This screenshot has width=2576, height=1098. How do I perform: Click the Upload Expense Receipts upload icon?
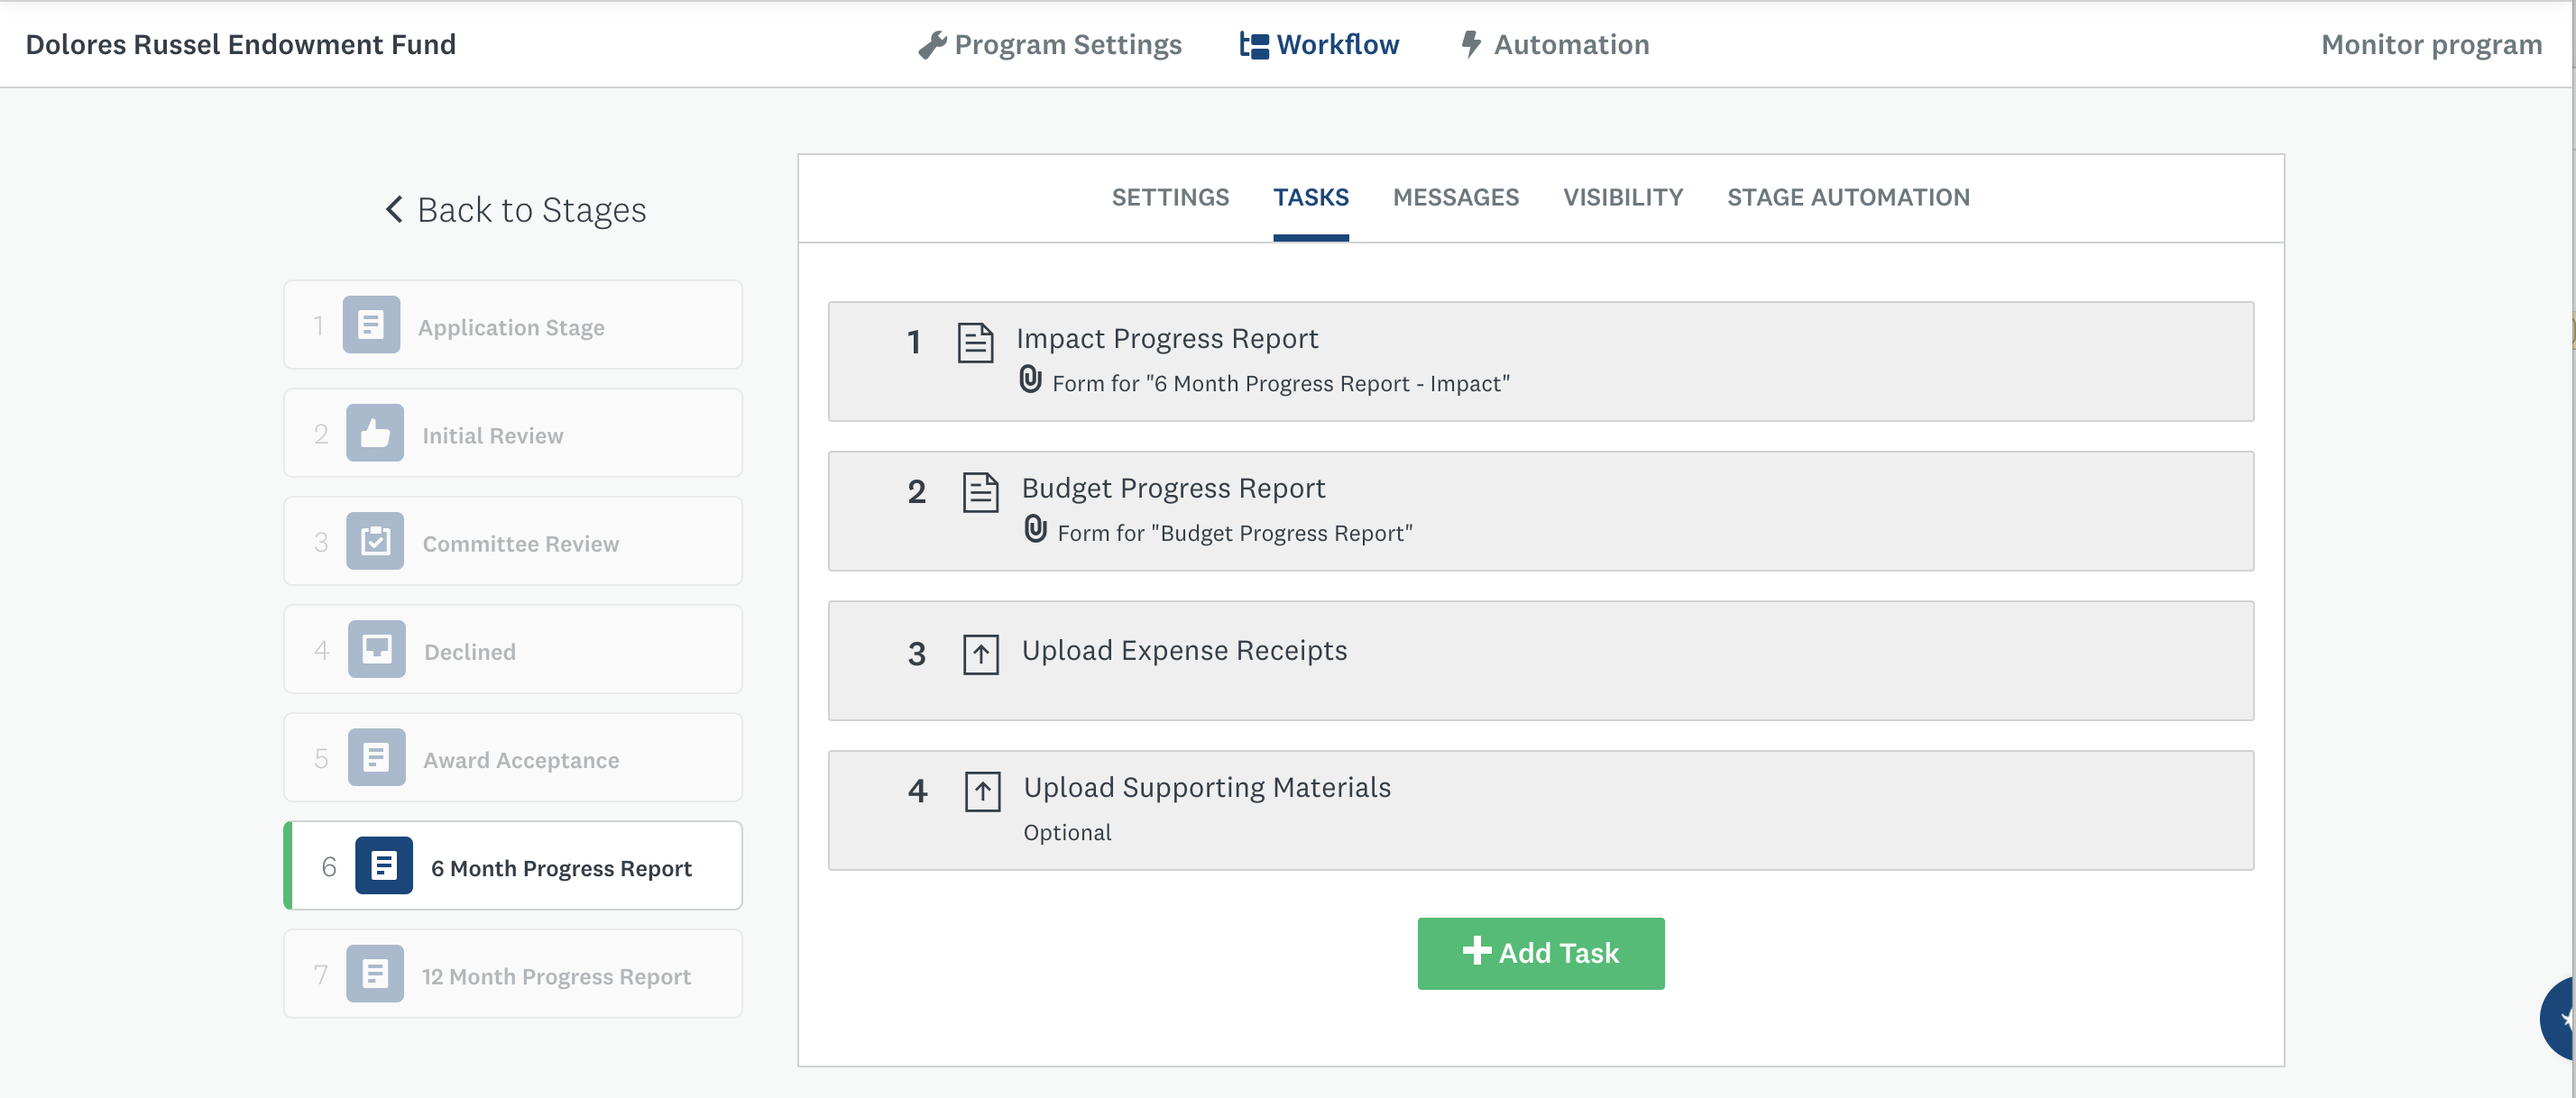pyautogui.click(x=981, y=655)
